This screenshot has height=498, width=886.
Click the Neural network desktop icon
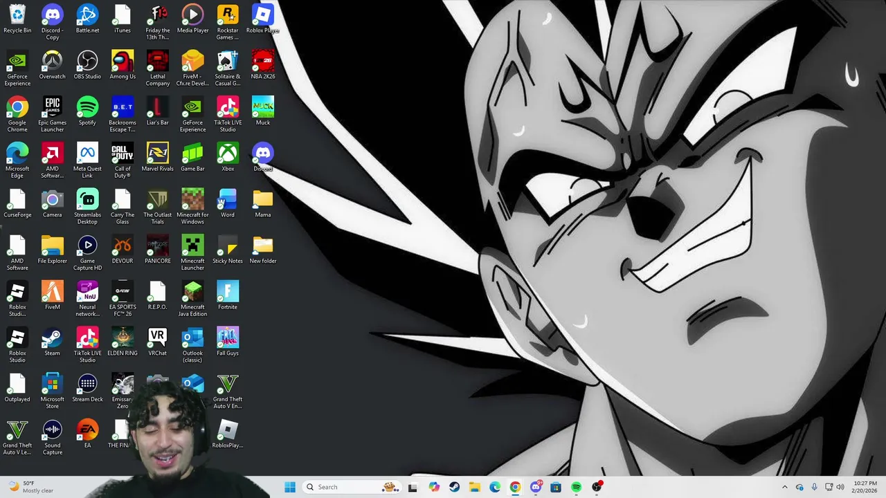tap(87, 299)
